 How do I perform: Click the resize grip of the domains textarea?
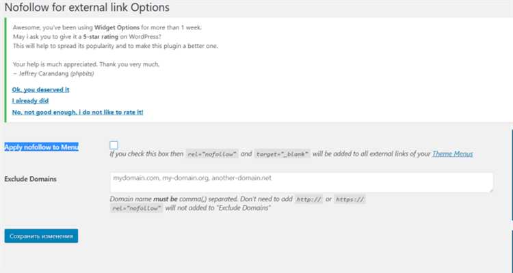click(x=490, y=190)
